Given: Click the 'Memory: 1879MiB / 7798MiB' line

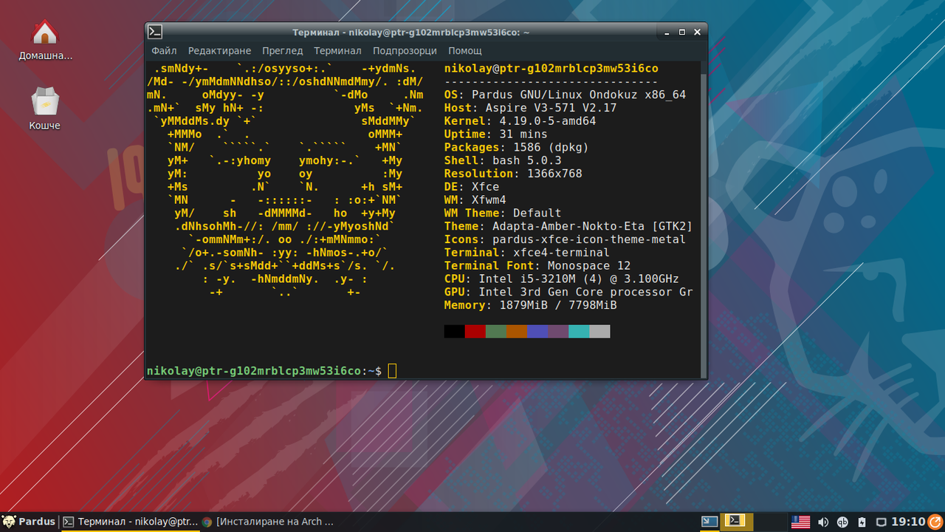Looking at the screenshot, I should (530, 305).
